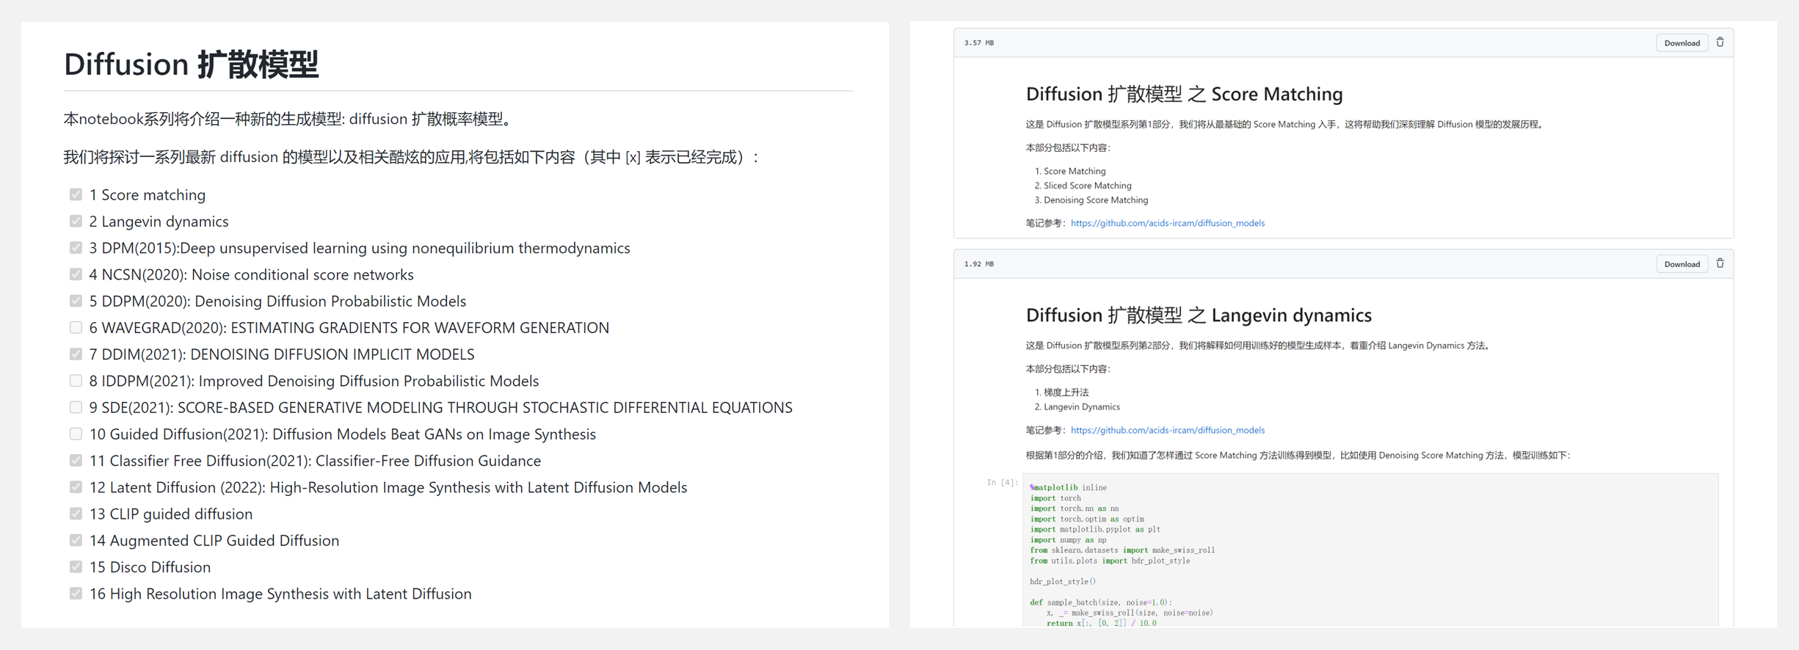This screenshot has width=1799, height=650.
Task: Click text '7 DDIM(2021): DENOISING DIFFUSION IMPLICIT MODELS'
Action: [282, 354]
